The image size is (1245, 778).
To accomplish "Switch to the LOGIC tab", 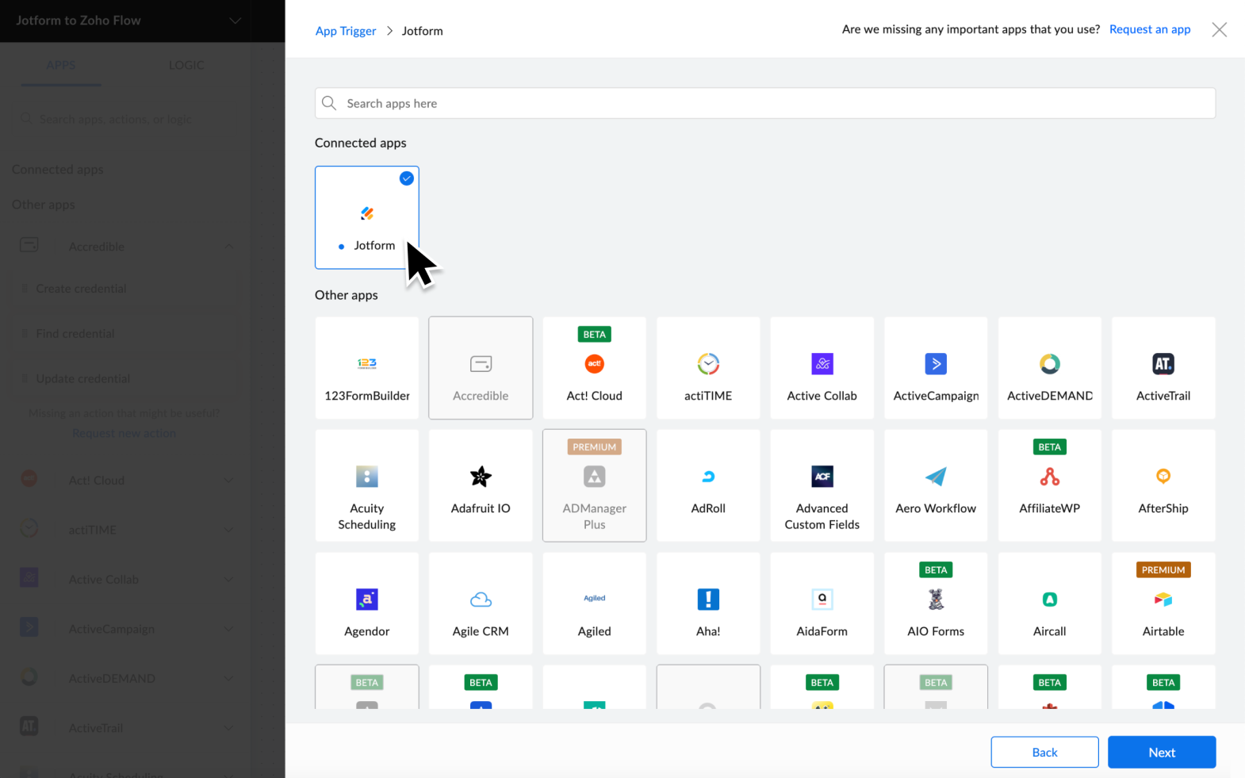I will click(x=186, y=65).
